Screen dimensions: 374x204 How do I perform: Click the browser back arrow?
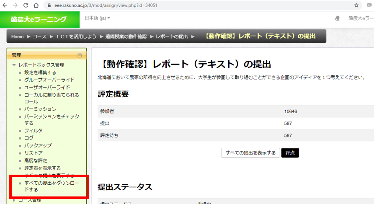tap(5, 5)
